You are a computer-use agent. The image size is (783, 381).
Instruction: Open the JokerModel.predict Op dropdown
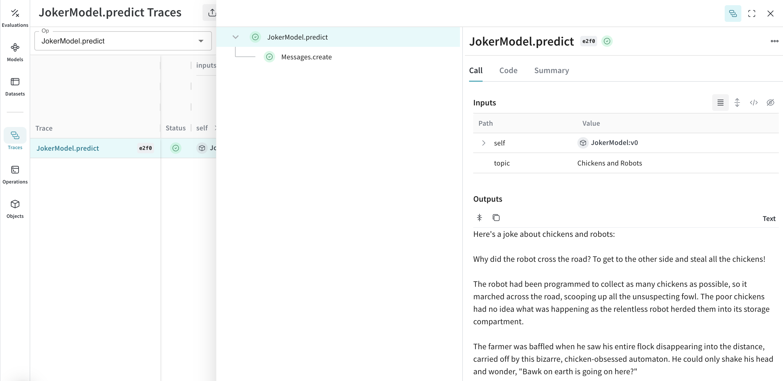pyautogui.click(x=123, y=41)
